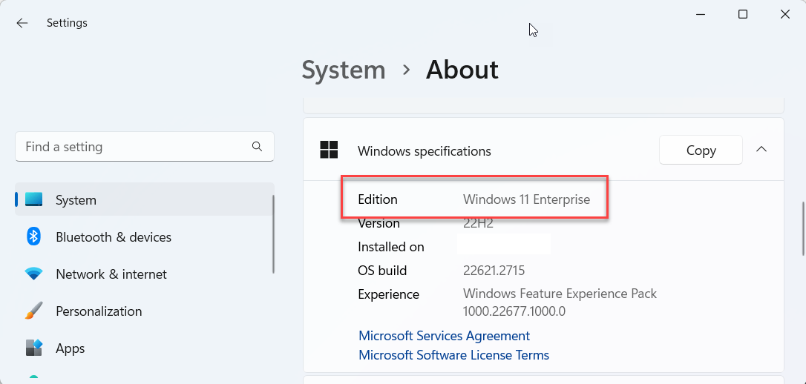
Task: Click into the Find a setting box
Action: [145, 147]
